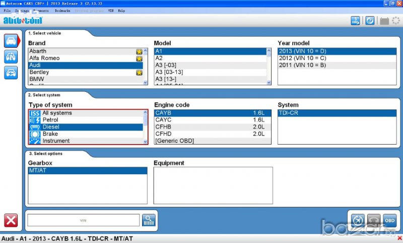The image size is (403, 243).
Task: Click the OBD icon in top-right toolbar
Action: pos(356,21)
